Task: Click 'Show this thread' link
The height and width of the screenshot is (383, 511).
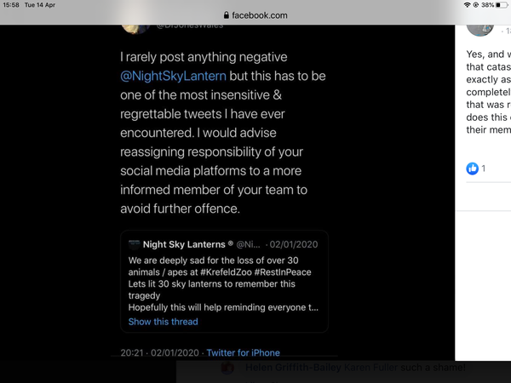Action: 163,322
